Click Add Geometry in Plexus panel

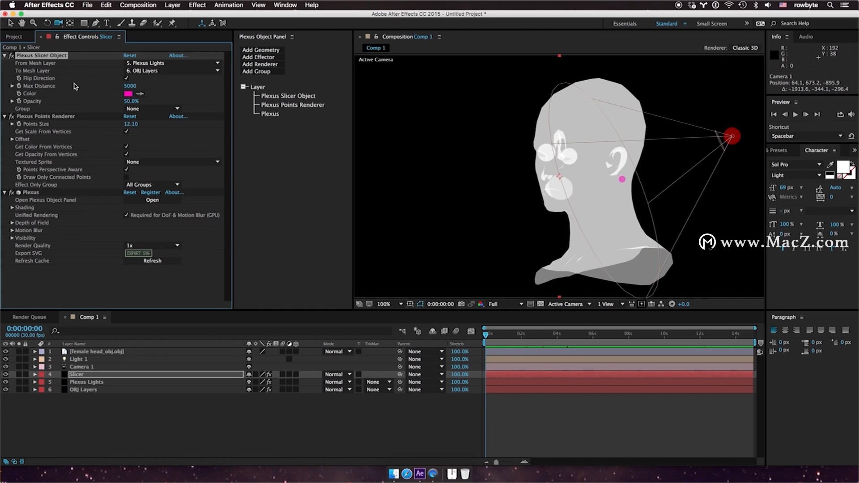point(260,50)
